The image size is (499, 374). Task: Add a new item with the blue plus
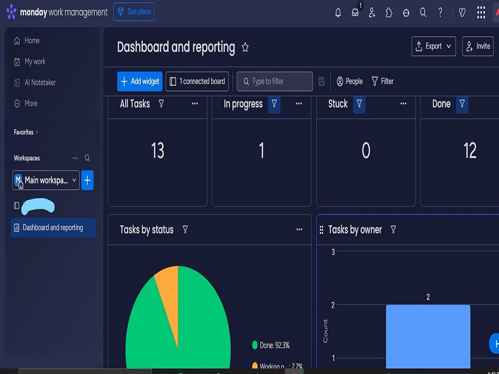87,181
